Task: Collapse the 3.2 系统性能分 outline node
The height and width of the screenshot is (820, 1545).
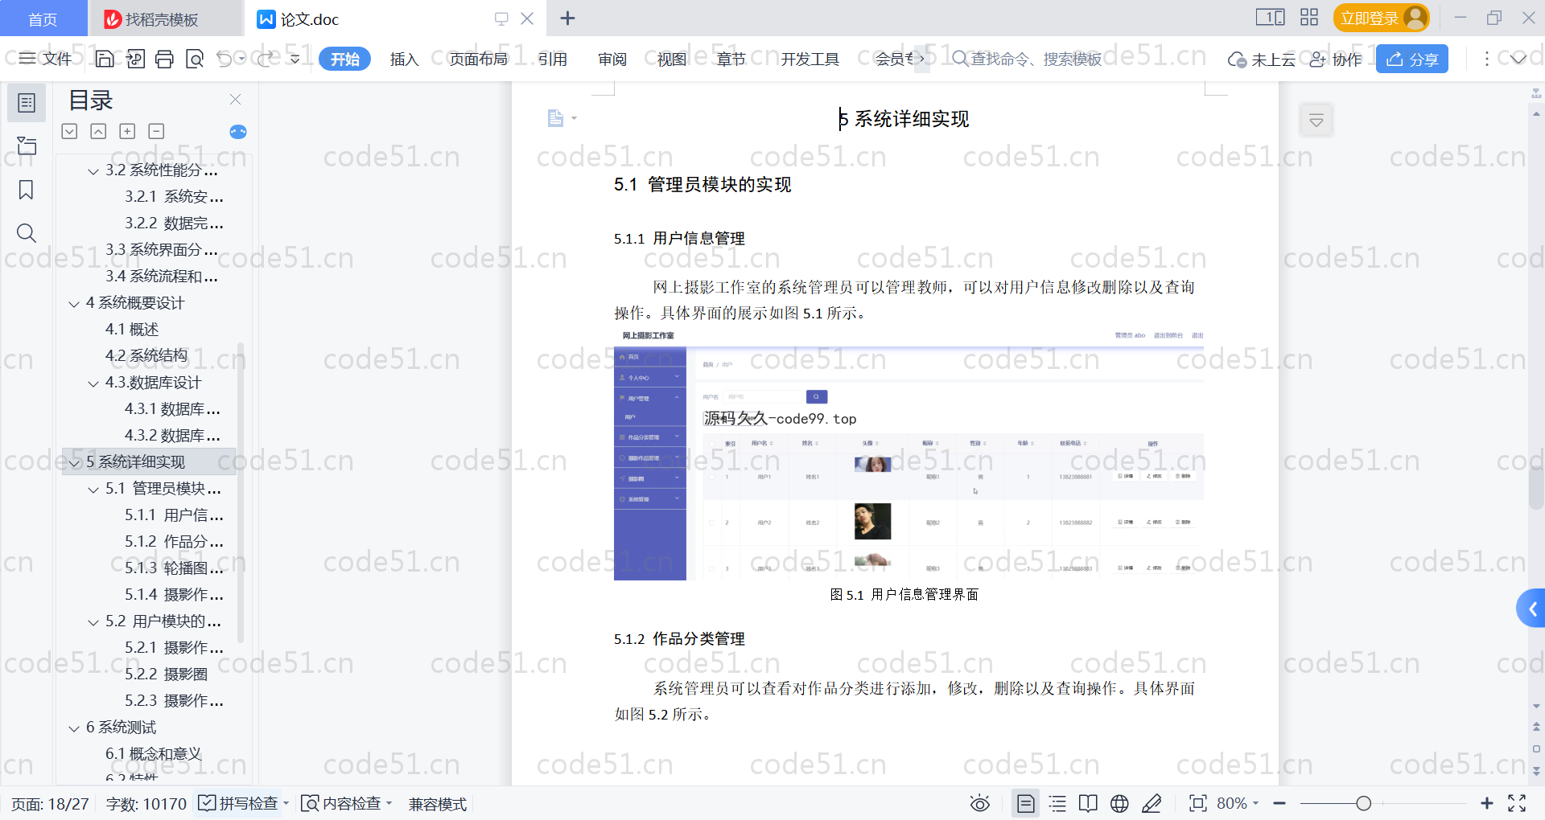Action: click(x=93, y=170)
